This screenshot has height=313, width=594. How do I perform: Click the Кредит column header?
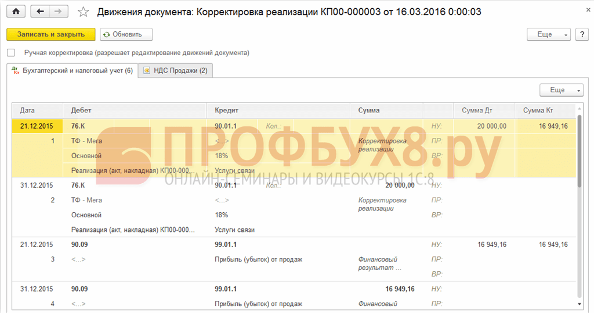point(278,111)
